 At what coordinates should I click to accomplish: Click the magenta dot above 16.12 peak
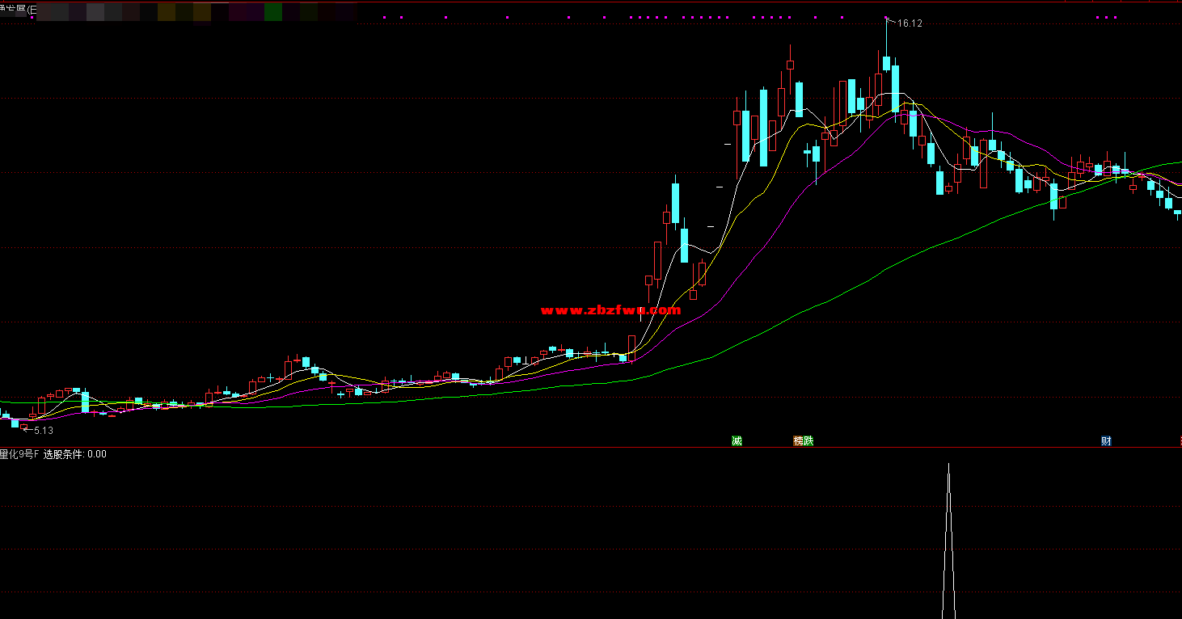pos(887,17)
